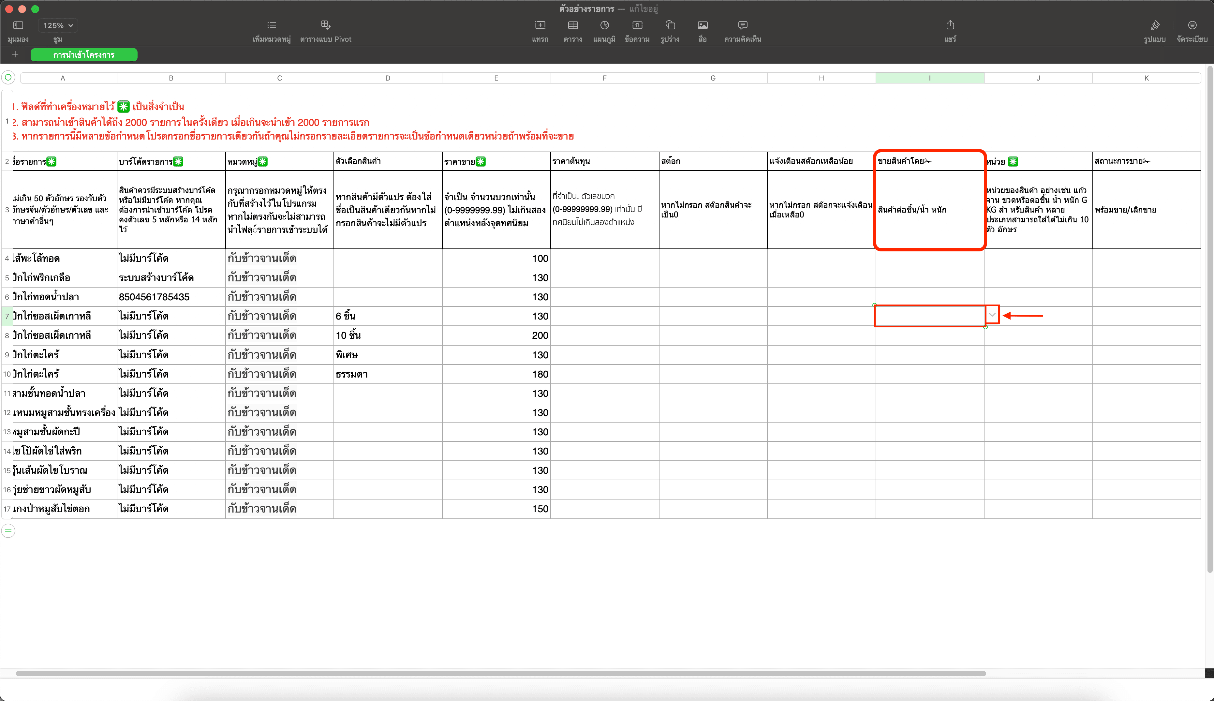Viewport: 1214px width, 701px height.
Task: Click the table select-all circle handle
Action: point(8,78)
